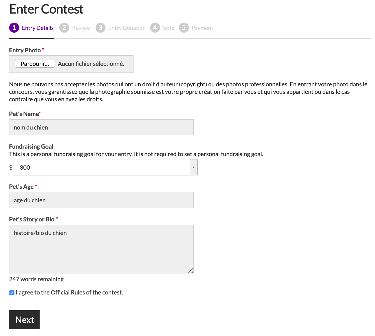Expand the Fundraising Goal dropdown arrow
The height and width of the screenshot is (336, 375).
pyautogui.click(x=194, y=167)
